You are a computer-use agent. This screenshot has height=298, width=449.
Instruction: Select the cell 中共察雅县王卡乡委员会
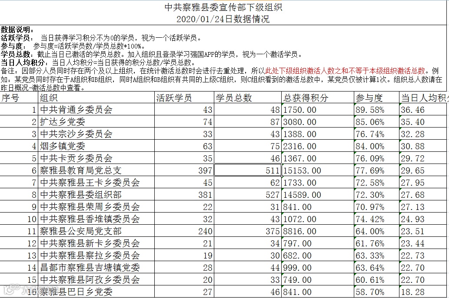(x=96, y=183)
